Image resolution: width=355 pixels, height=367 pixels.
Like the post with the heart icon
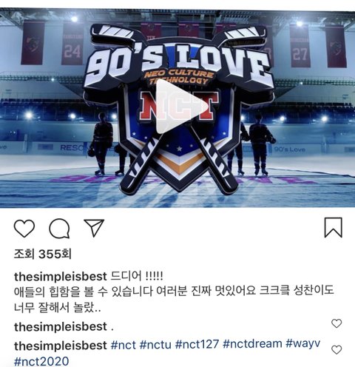click(x=24, y=229)
